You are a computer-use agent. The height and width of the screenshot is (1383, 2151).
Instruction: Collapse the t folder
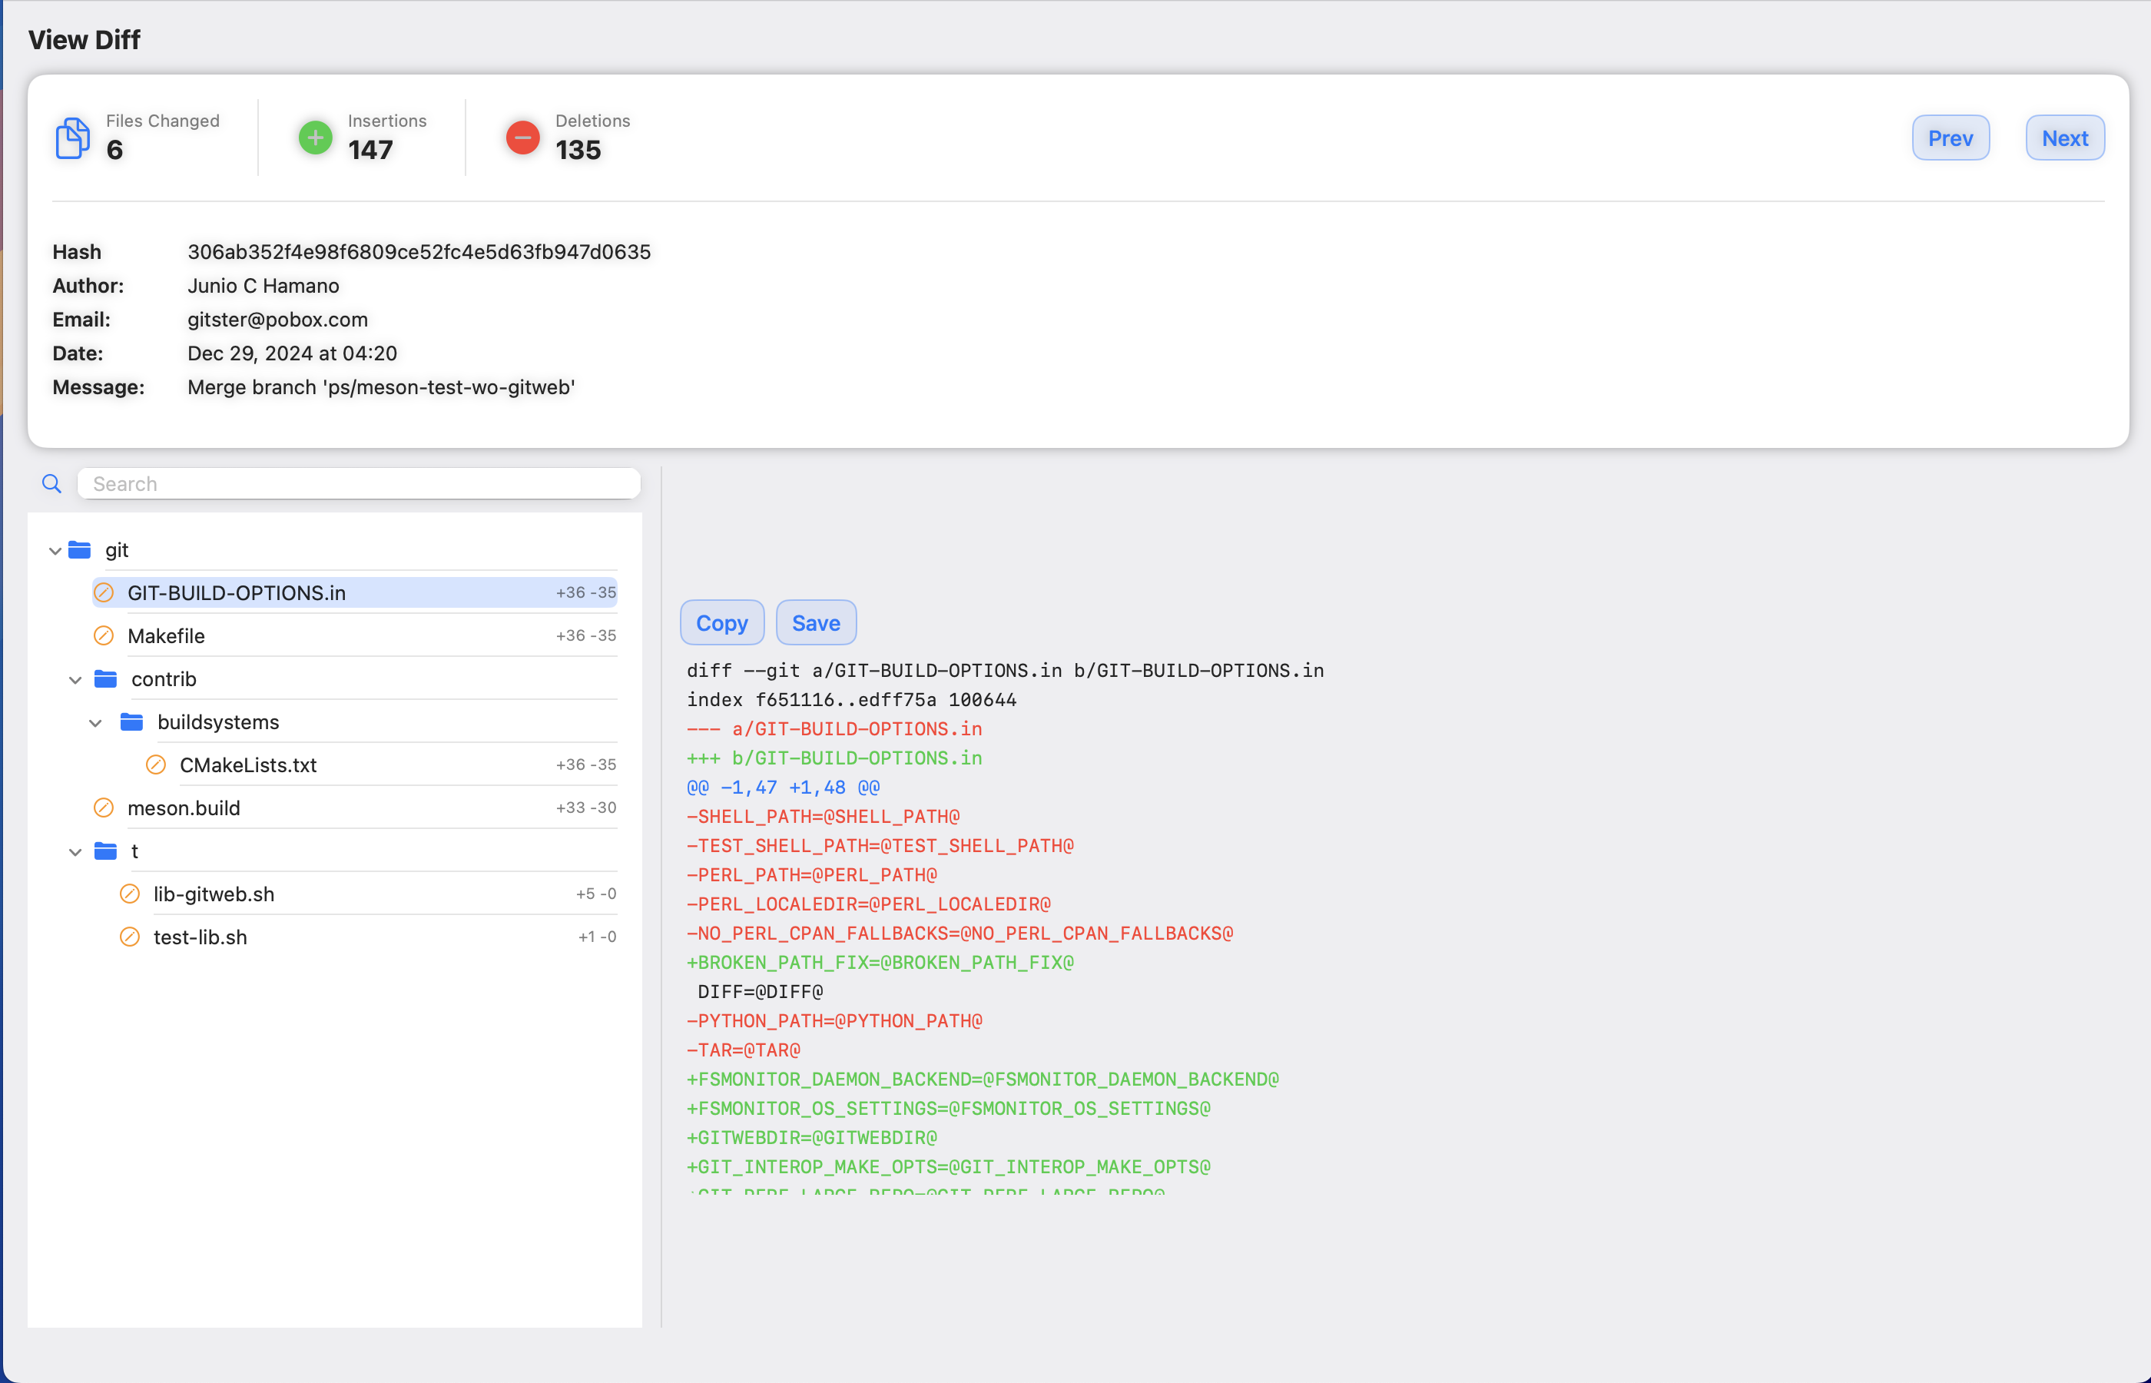point(75,851)
